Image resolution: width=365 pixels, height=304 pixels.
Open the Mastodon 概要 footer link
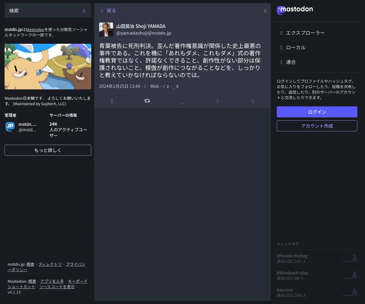pos(32,281)
